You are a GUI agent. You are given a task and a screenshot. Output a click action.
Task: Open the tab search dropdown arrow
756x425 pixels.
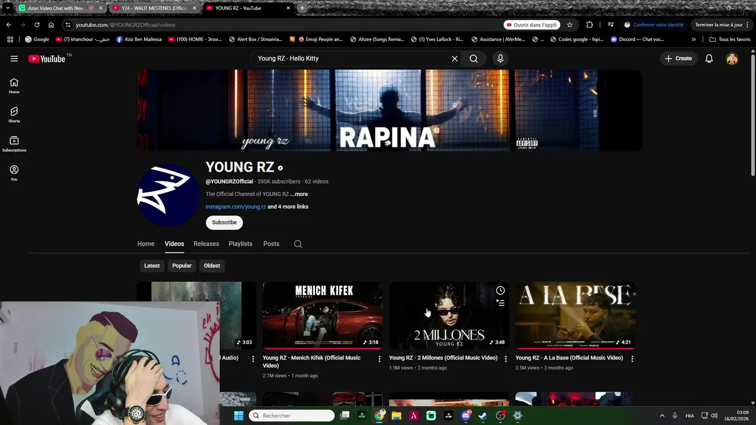click(8, 8)
